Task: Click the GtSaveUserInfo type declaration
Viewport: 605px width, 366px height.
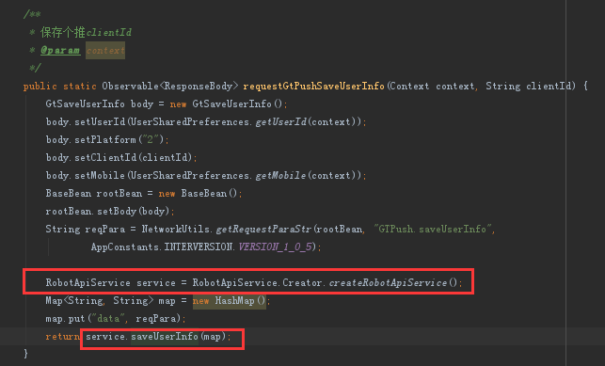Action: click(85, 103)
